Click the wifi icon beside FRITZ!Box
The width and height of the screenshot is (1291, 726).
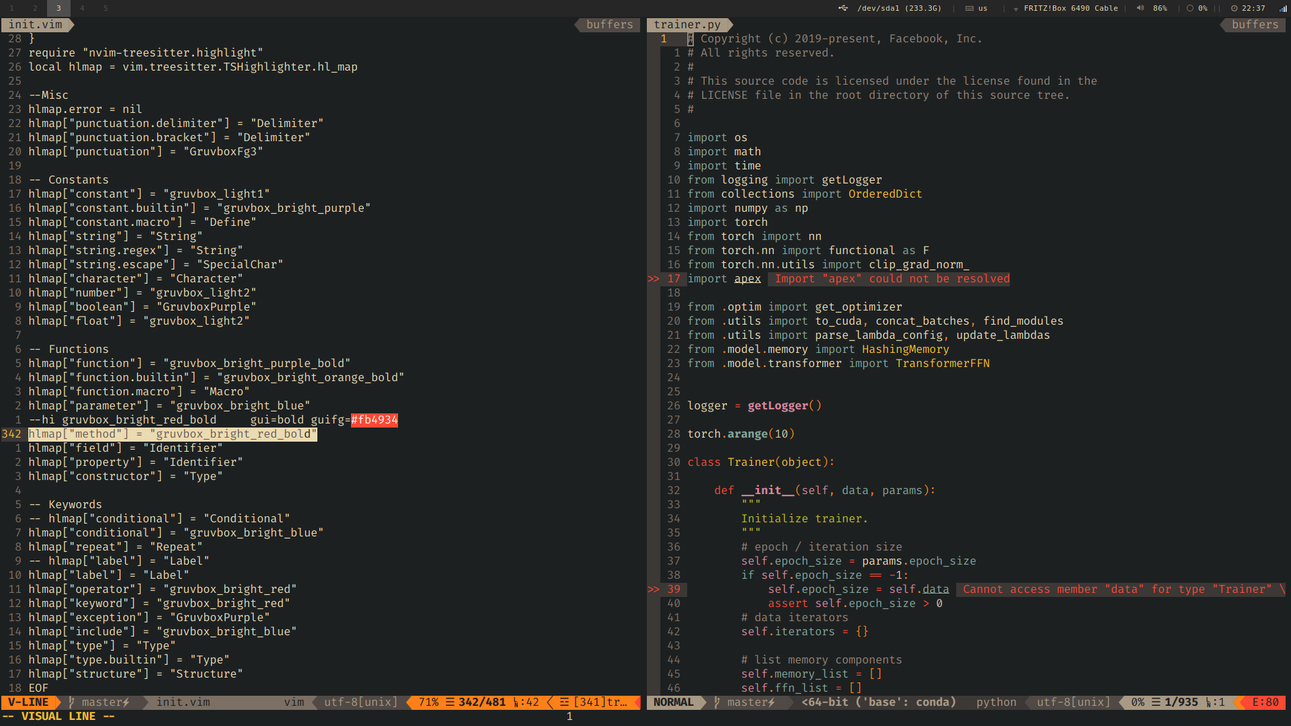coord(1015,9)
